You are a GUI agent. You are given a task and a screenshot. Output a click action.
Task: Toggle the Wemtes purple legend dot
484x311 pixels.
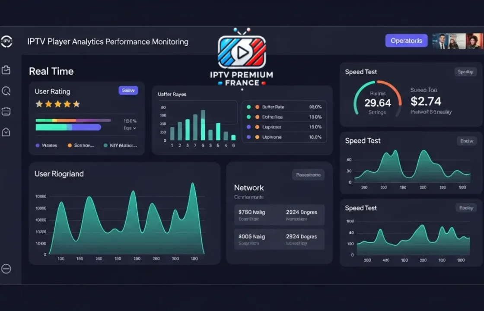pos(38,146)
